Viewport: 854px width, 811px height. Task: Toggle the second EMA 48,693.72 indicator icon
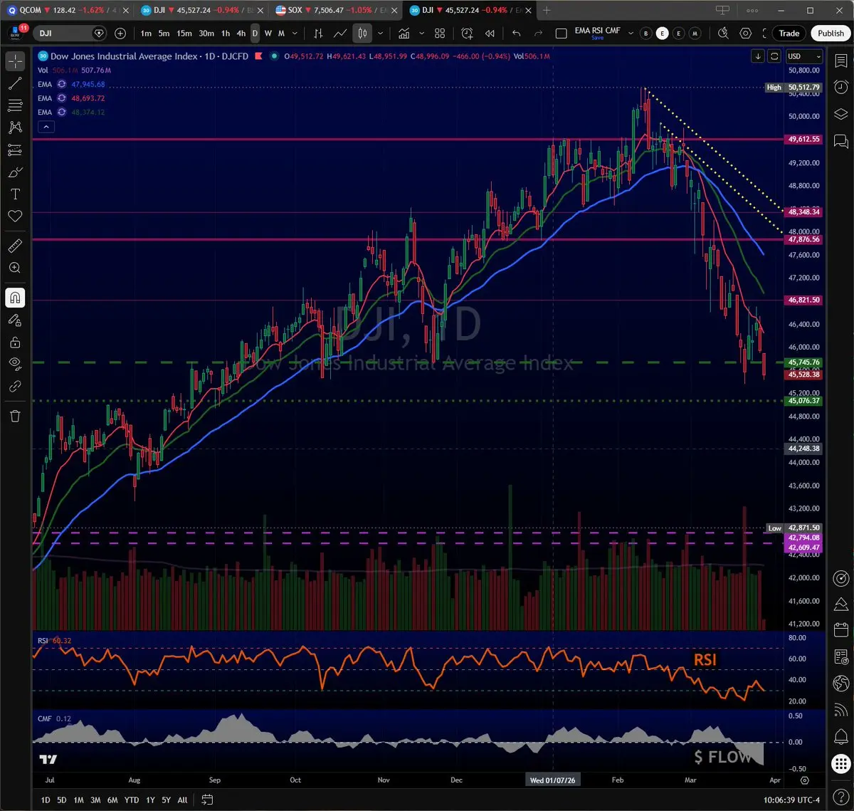pos(61,98)
